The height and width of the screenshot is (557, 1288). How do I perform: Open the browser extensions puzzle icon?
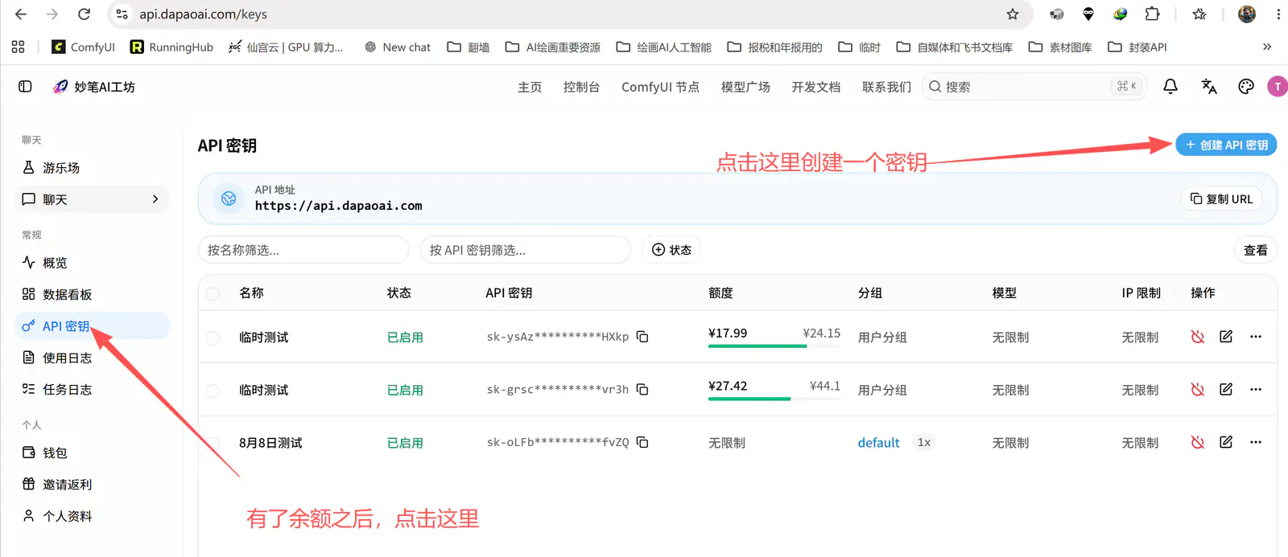[1153, 14]
